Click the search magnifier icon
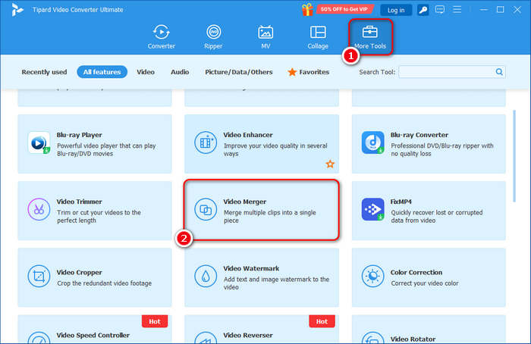The image size is (531, 344). (499, 72)
